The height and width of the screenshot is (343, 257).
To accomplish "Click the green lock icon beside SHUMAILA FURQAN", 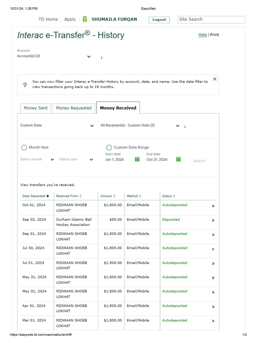I will 85,19.
